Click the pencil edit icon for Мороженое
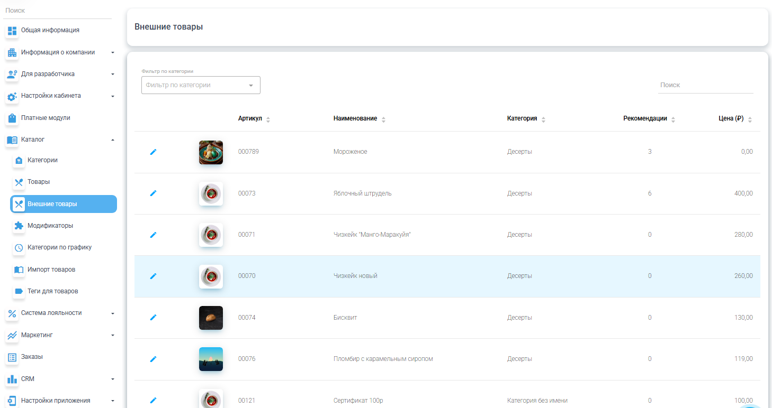The width and height of the screenshot is (772, 408). 154,152
